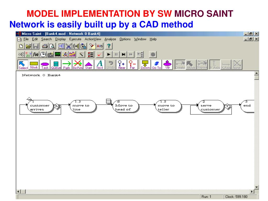Click the paste clipboard icon

coord(83,46)
